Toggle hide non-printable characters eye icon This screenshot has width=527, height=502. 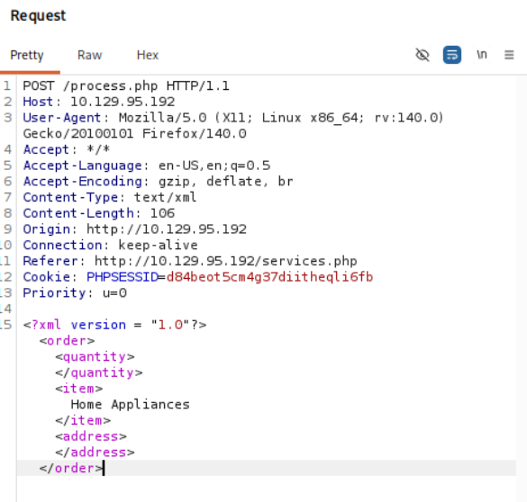pyautogui.click(x=423, y=55)
